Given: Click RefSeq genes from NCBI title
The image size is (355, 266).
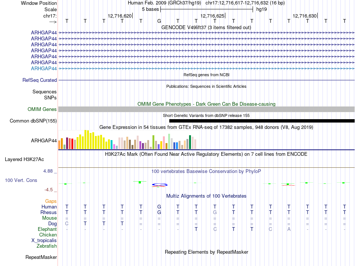Looking at the screenshot, I should pos(206,75).
